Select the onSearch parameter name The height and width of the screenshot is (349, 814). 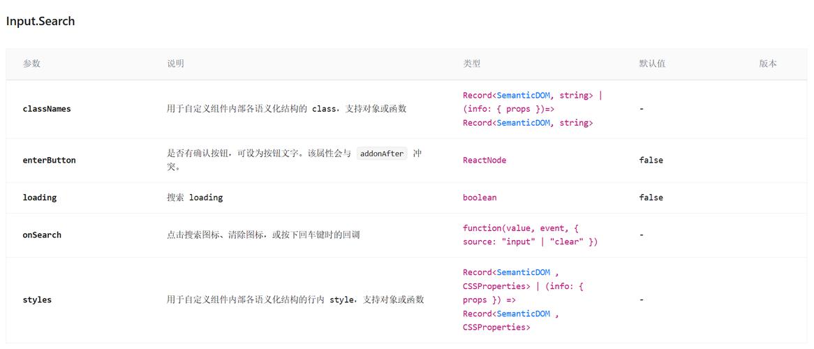click(42, 235)
